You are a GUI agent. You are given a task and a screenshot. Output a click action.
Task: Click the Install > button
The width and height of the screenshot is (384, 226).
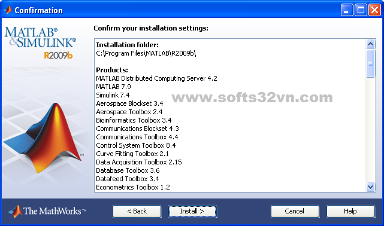click(192, 211)
